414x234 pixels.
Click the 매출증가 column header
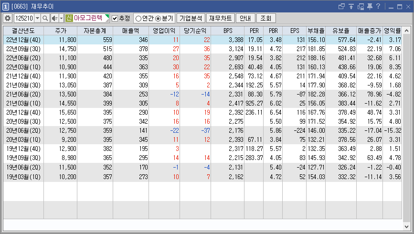click(370, 31)
